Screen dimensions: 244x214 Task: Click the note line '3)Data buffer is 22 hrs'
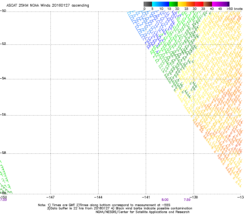[119, 208]
